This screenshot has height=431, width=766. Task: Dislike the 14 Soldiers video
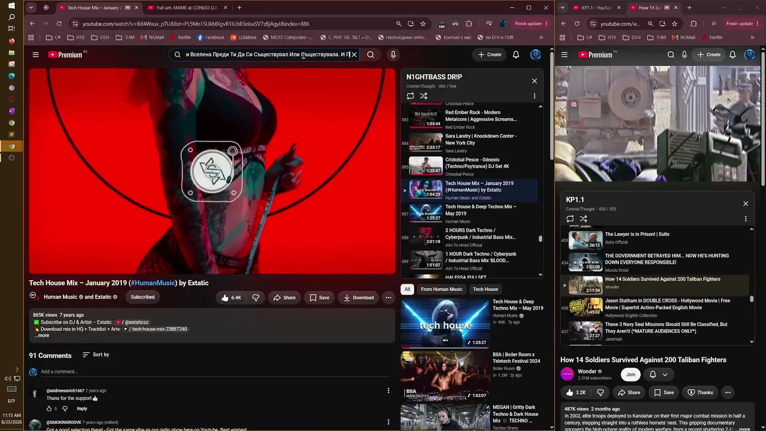pyautogui.click(x=601, y=393)
